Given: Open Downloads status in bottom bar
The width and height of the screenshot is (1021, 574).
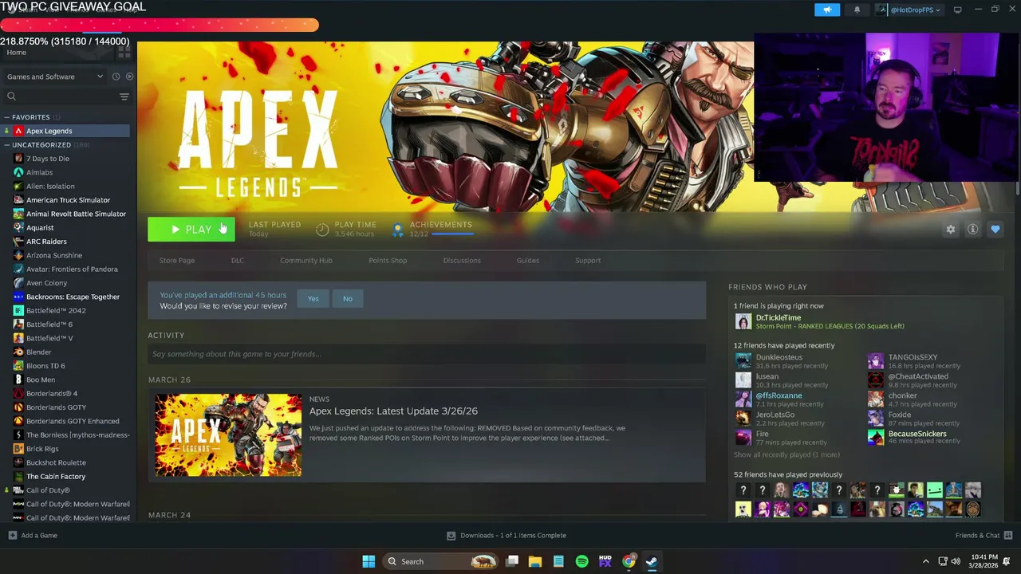Looking at the screenshot, I should [x=507, y=536].
